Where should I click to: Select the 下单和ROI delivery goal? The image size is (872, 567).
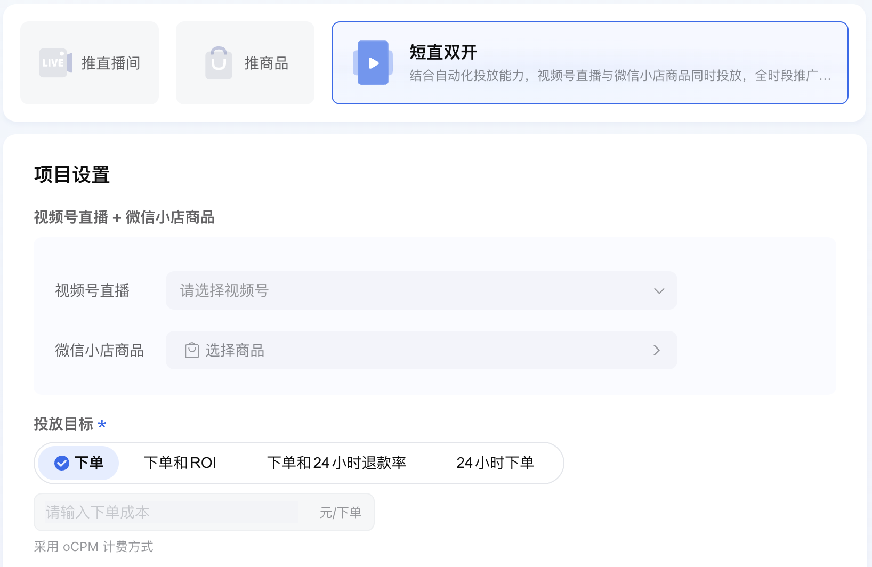tap(181, 463)
